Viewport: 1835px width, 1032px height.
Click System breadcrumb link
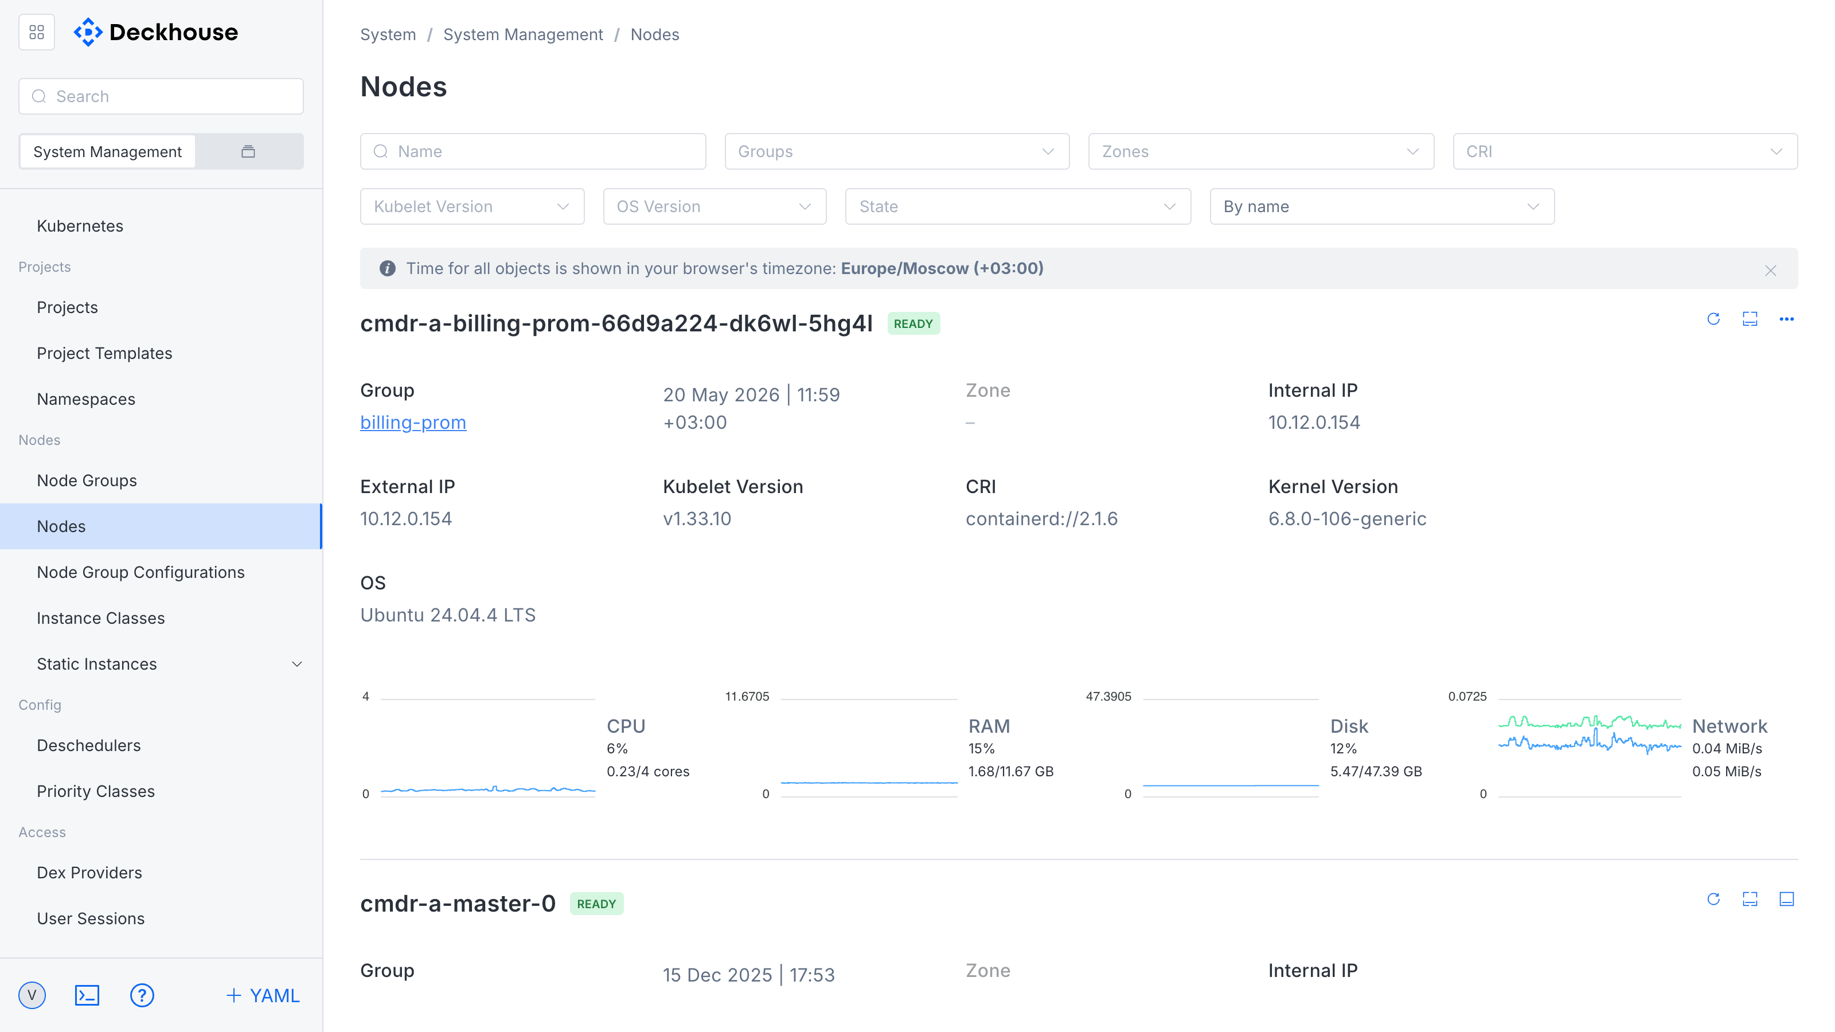pos(388,34)
